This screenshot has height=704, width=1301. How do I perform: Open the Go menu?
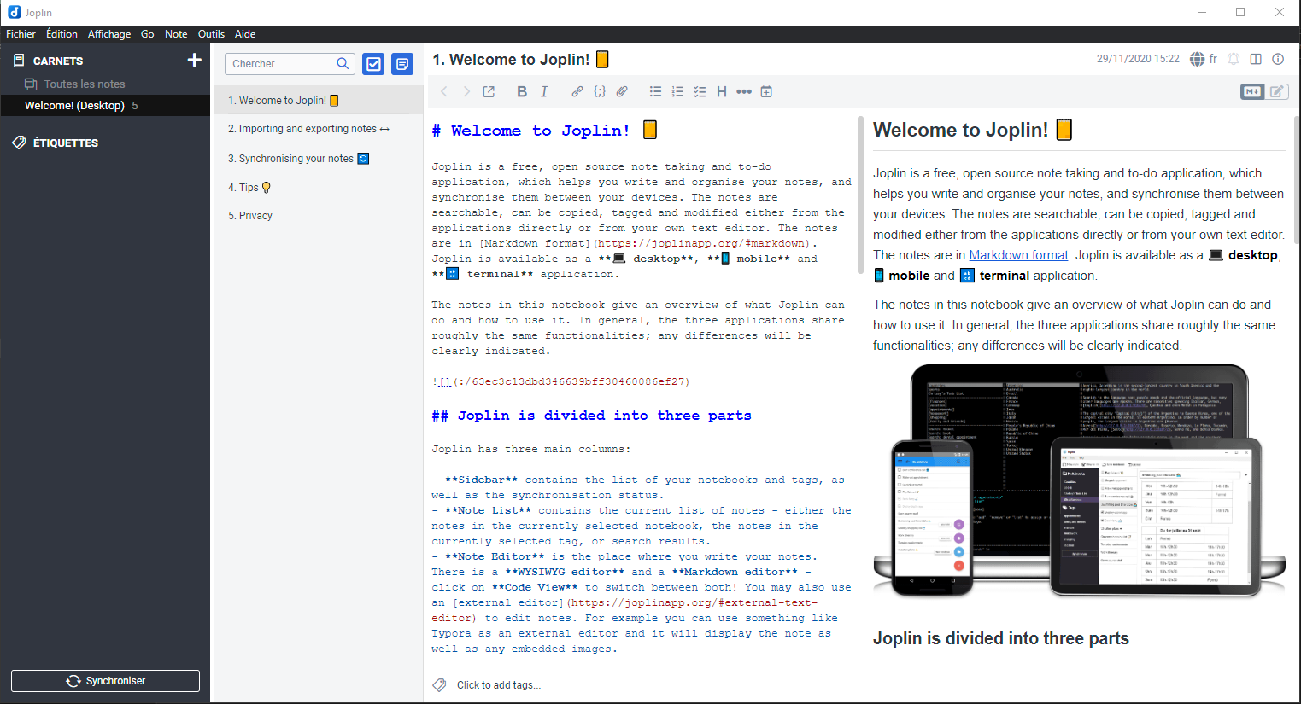coord(148,34)
